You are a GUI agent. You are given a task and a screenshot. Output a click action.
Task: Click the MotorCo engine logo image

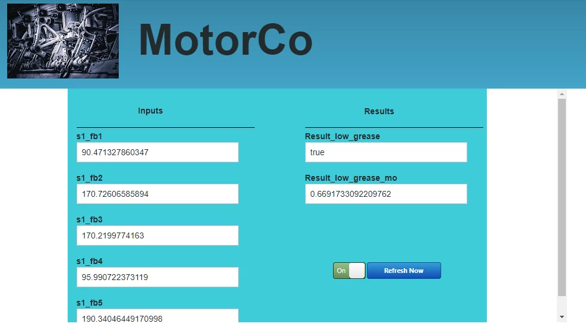point(63,41)
